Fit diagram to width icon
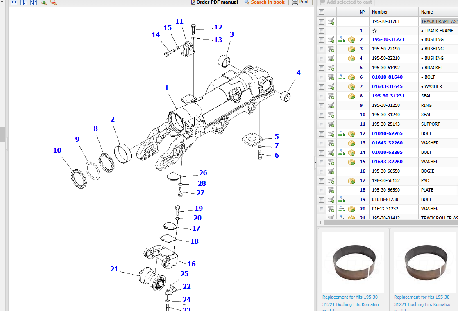The height and width of the screenshot is (311, 458). coord(14,2)
